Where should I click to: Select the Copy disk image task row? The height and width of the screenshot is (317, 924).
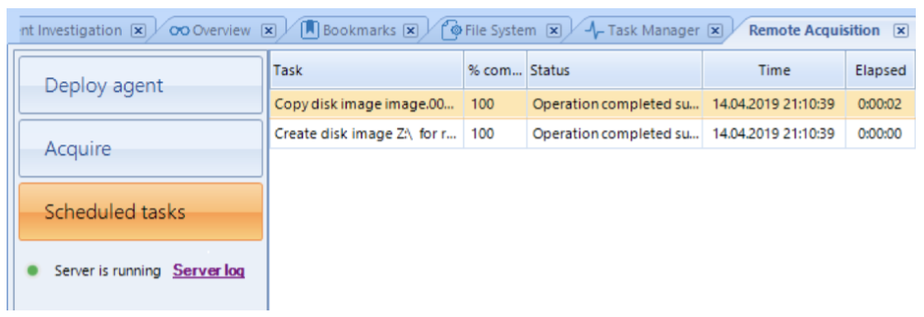coord(592,105)
